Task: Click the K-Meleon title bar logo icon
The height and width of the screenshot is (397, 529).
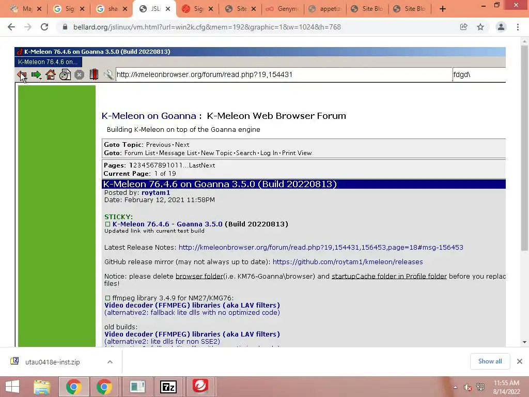Action: click(20, 52)
